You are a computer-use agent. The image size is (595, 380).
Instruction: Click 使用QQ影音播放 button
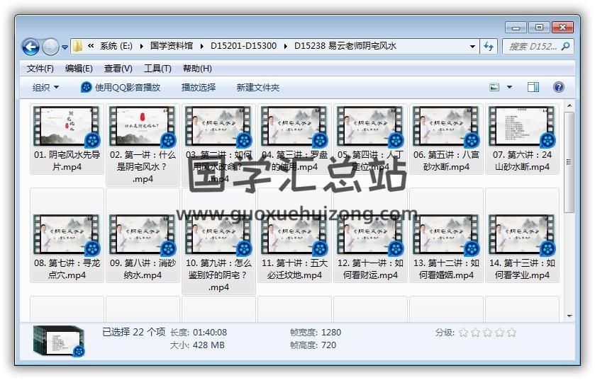(121, 88)
